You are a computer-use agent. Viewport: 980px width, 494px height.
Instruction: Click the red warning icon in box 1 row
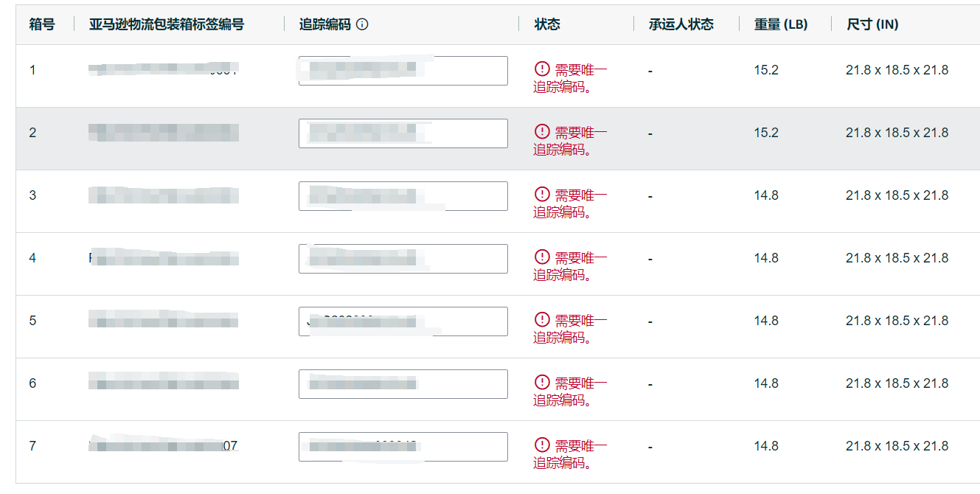coord(542,69)
